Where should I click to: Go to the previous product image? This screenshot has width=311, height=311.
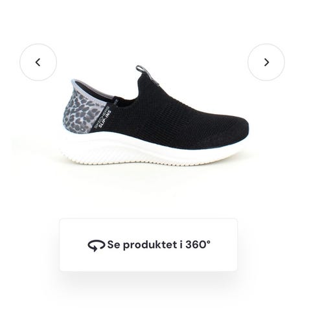pyautogui.click(x=38, y=62)
